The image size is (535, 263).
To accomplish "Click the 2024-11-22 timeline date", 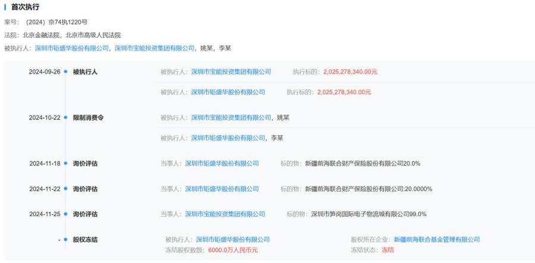I will 45,189.
